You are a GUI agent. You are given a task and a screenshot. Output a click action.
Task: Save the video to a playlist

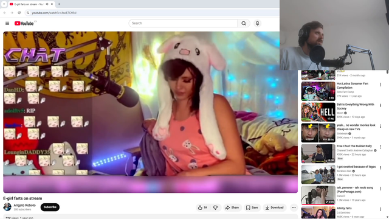click(x=252, y=207)
